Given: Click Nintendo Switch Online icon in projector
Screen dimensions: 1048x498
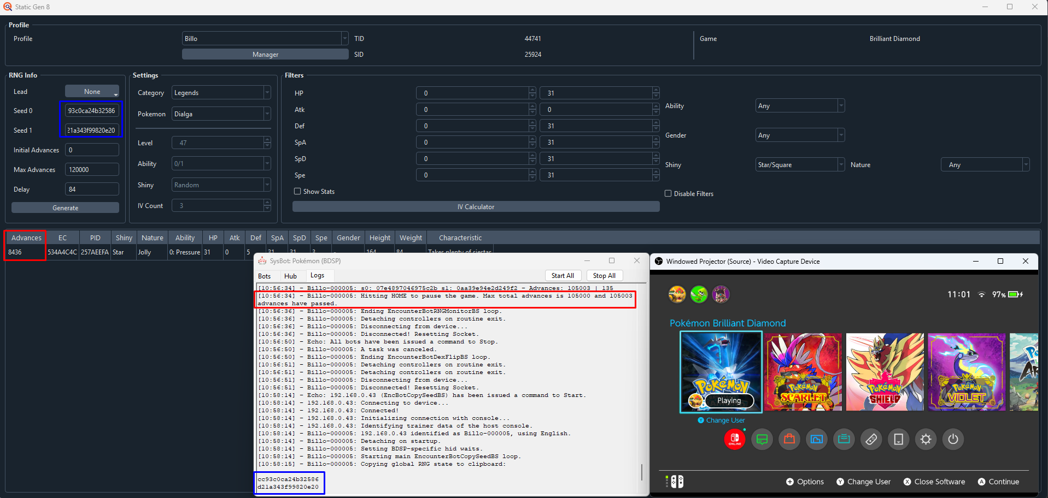Looking at the screenshot, I should 734,439.
